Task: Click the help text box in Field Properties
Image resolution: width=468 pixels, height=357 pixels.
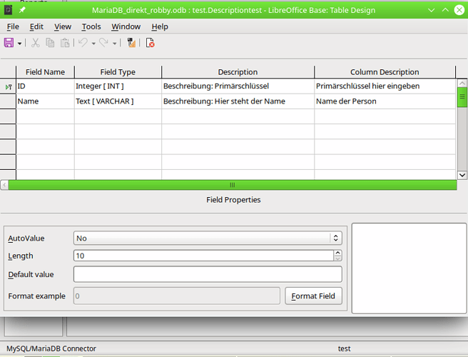Action: (409, 268)
